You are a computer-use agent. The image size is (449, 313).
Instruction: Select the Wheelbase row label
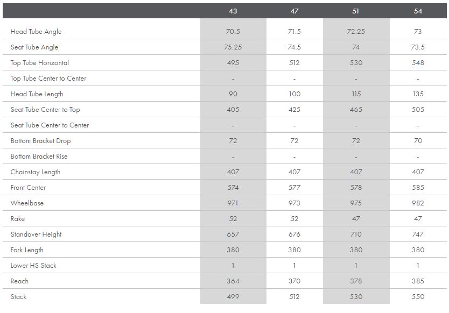[x=27, y=203]
